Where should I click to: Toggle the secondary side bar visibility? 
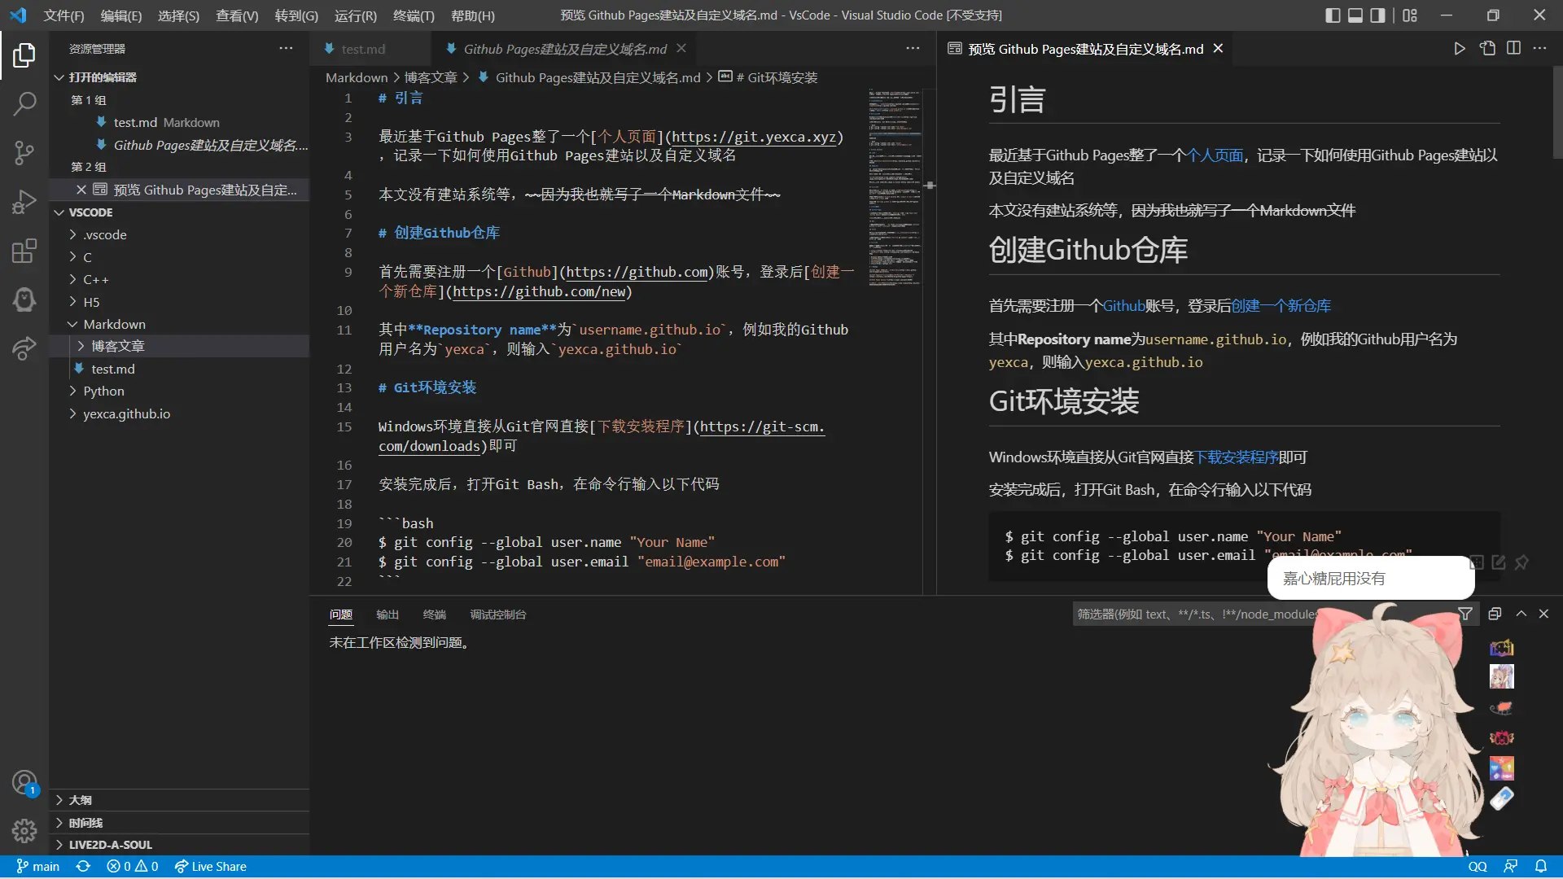1377,15
